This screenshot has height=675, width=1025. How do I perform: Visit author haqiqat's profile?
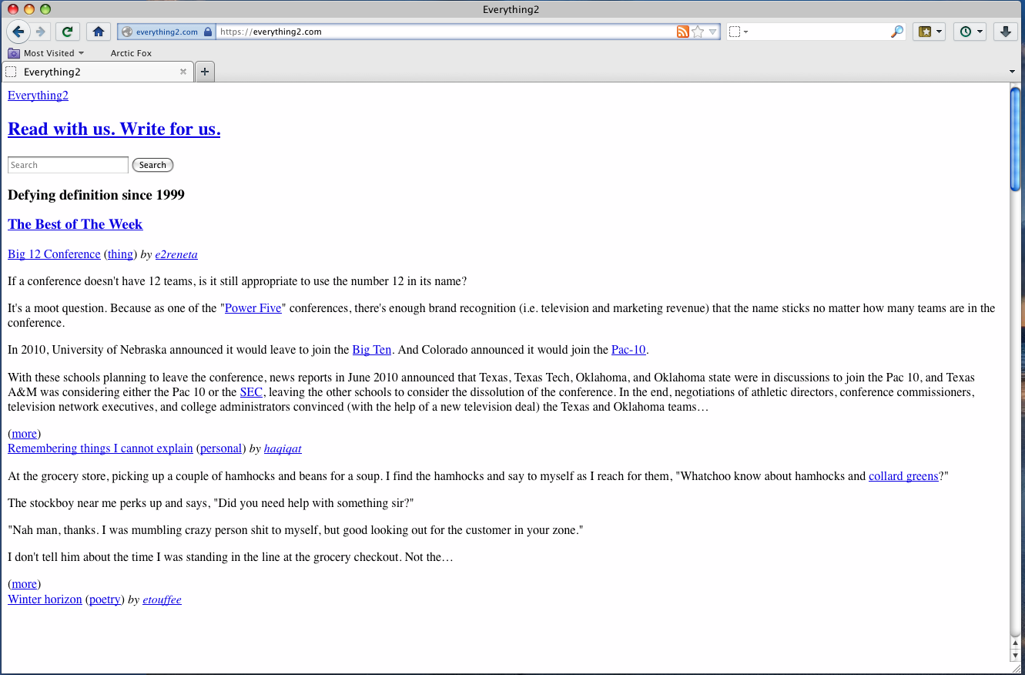tap(283, 448)
